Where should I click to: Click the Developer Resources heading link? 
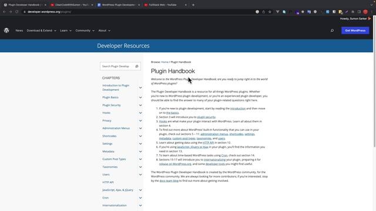123,46
